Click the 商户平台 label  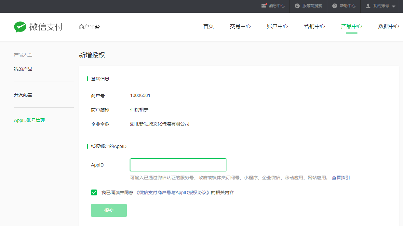coord(89,27)
